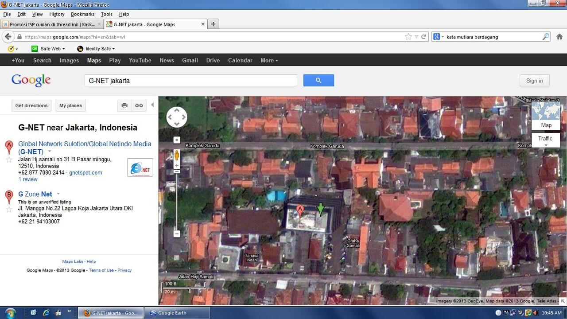Screen dimensions: 567x319
Task: Click the link icon to share map
Action: click(x=139, y=105)
